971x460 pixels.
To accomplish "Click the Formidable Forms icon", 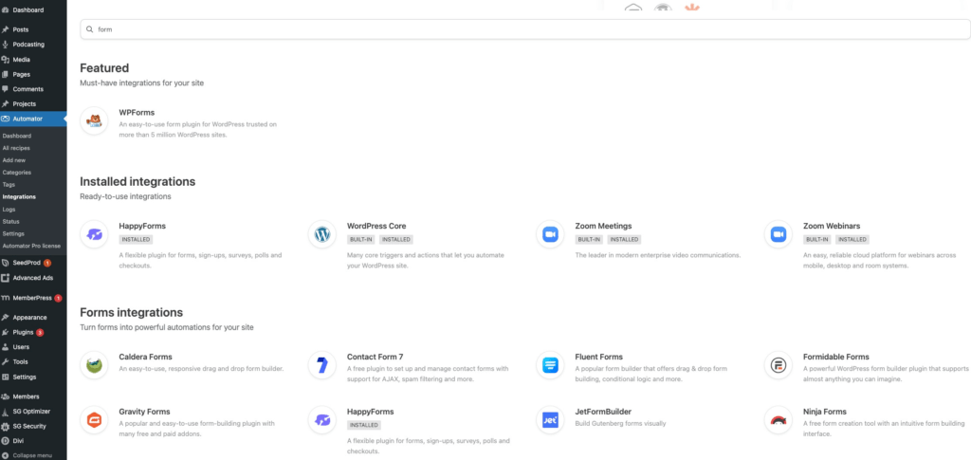I will 778,364.
